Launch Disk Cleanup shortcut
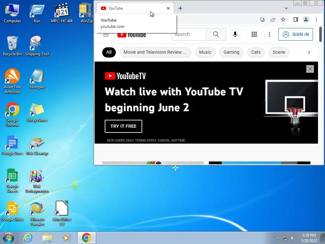The width and height of the screenshot is (325, 244). [37, 146]
